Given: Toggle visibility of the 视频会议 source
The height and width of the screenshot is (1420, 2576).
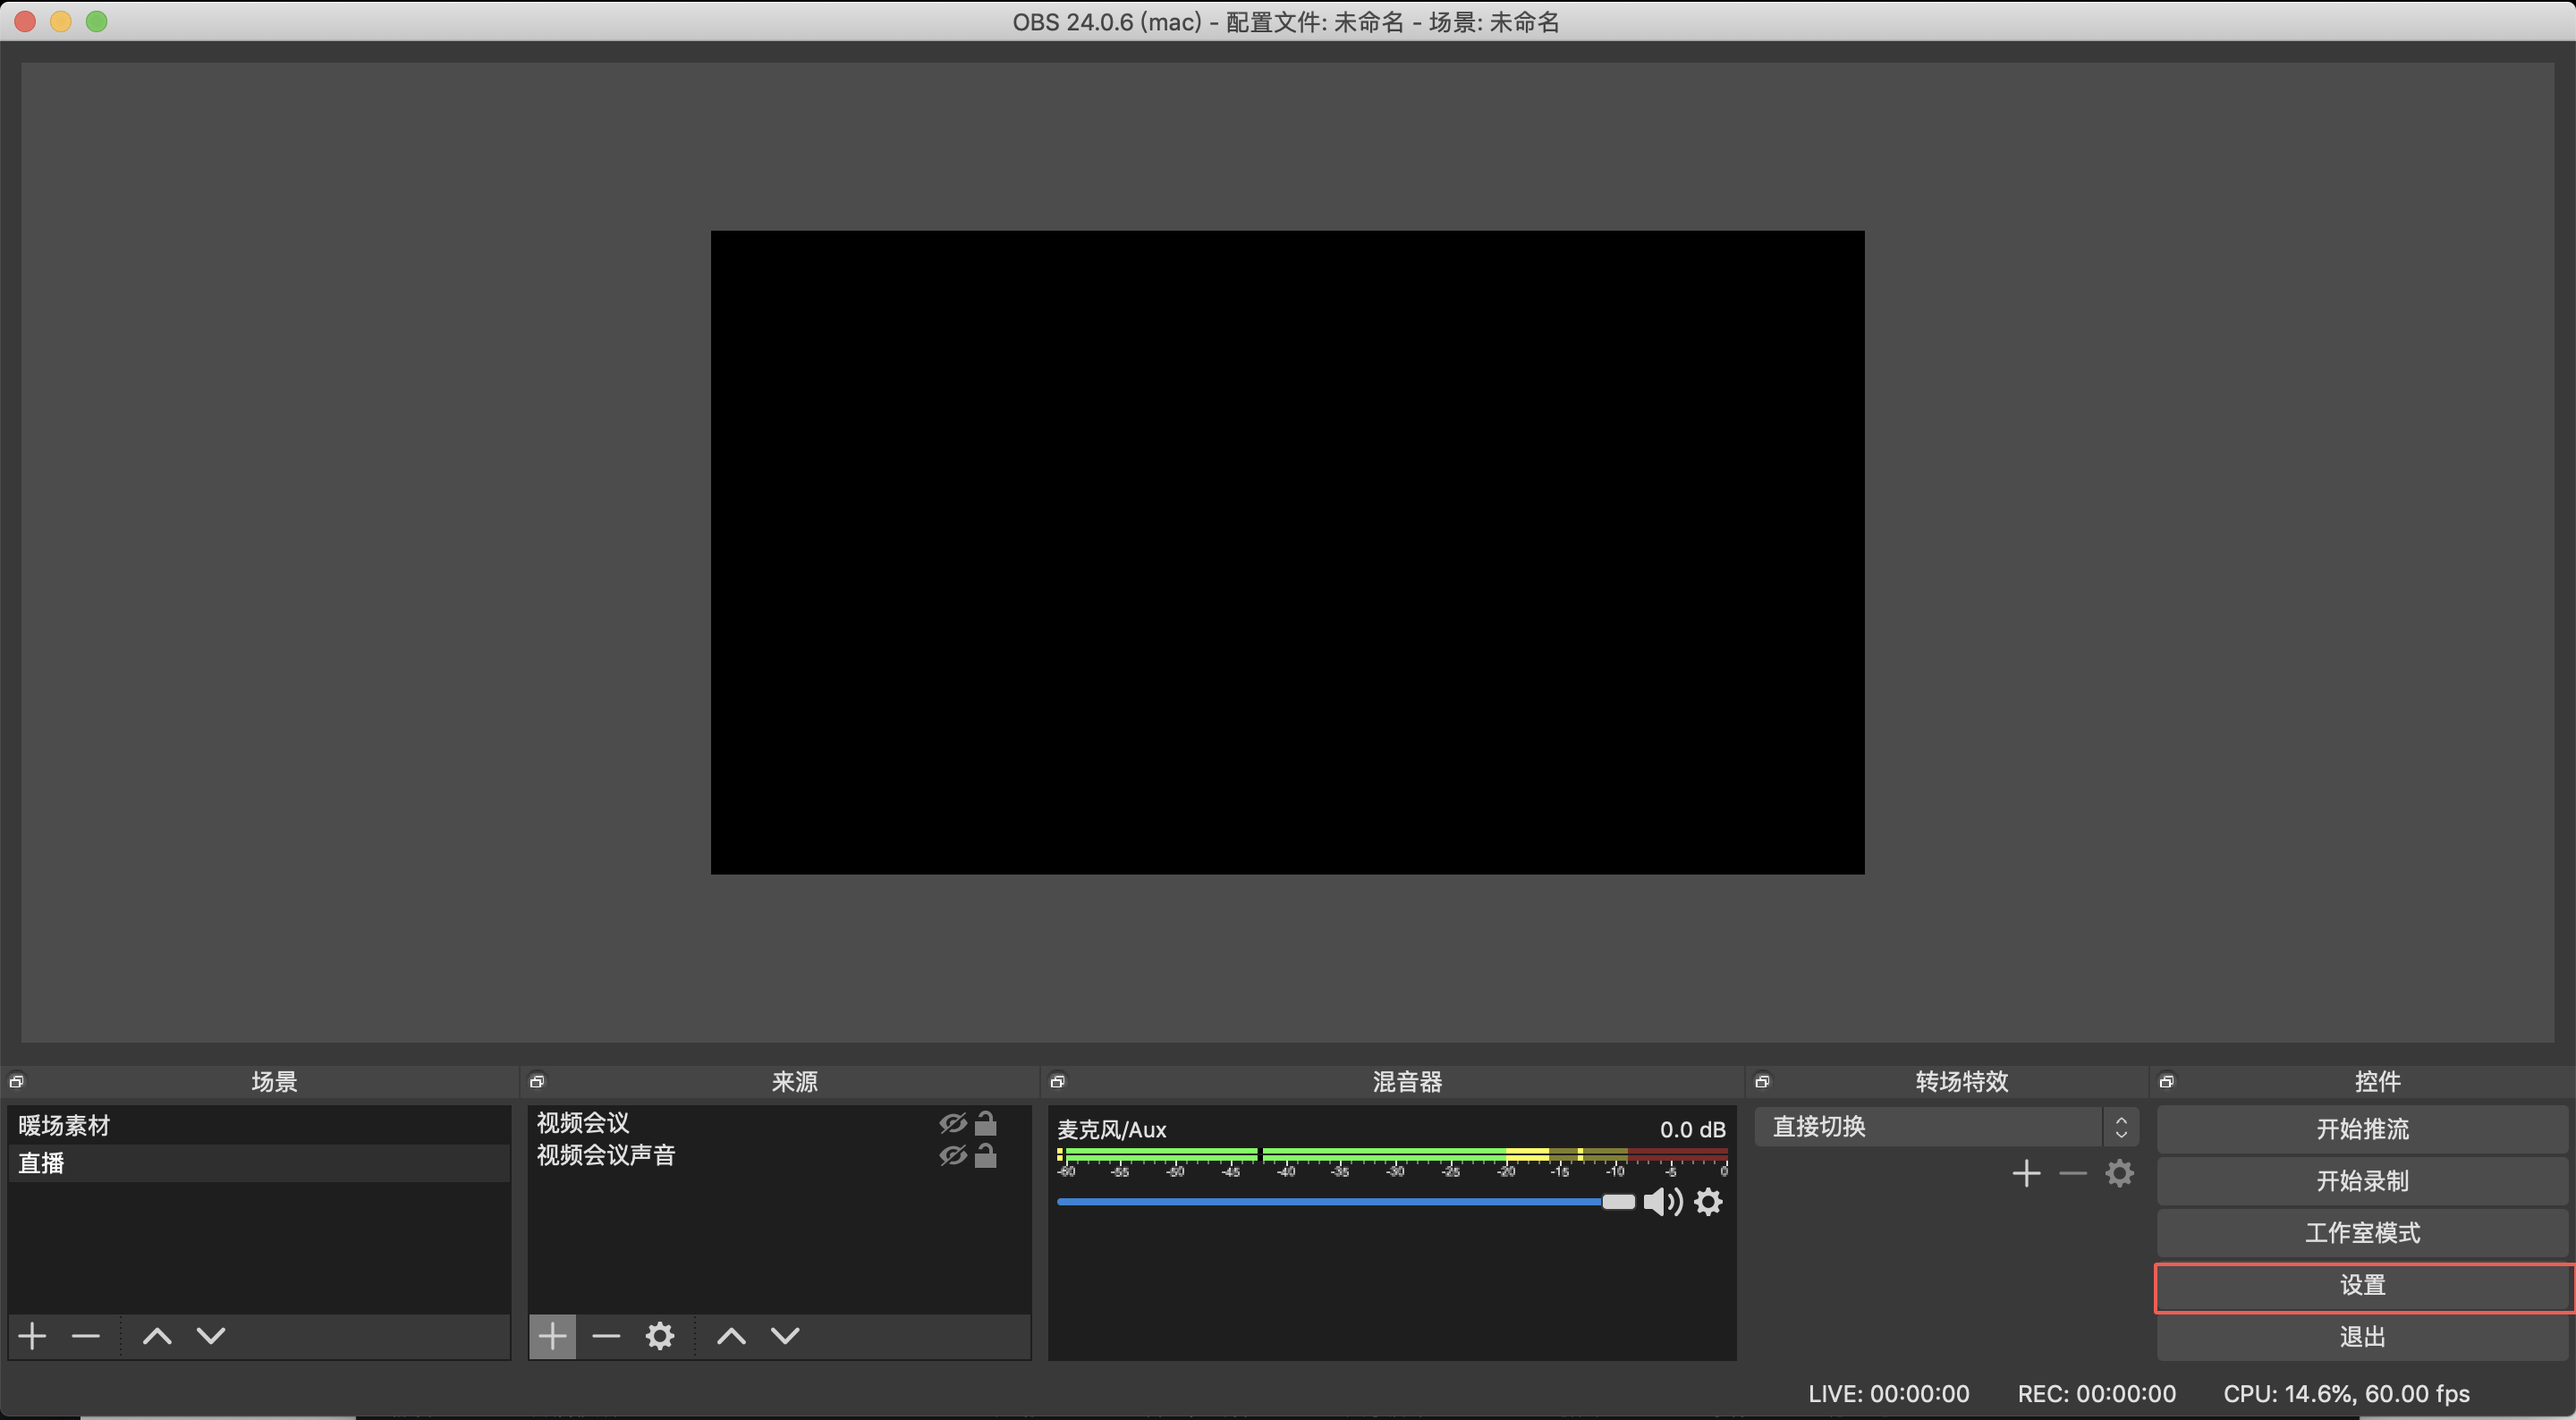Looking at the screenshot, I should pyautogui.click(x=953, y=1123).
